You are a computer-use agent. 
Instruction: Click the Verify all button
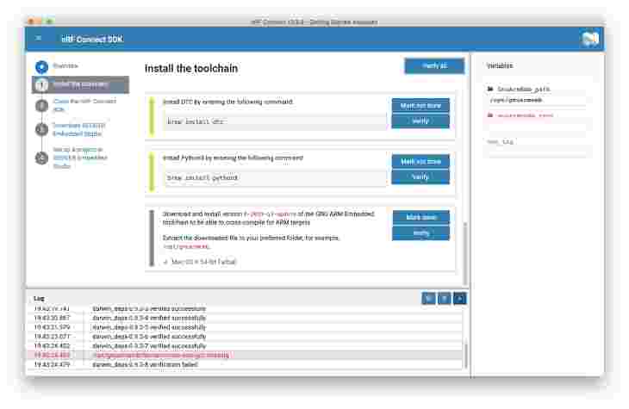(x=434, y=65)
